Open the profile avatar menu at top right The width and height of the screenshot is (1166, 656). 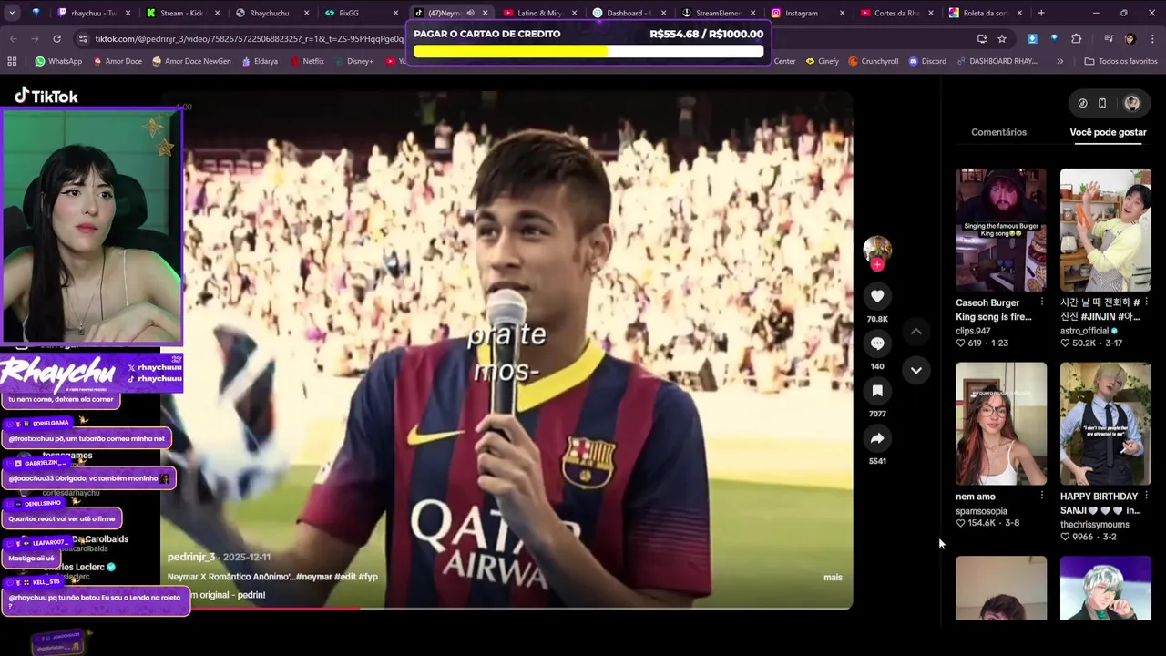click(1131, 103)
